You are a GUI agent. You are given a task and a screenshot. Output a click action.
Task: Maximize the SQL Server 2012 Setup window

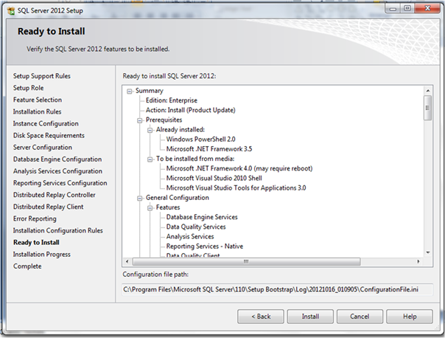click(x=407, y=9)
